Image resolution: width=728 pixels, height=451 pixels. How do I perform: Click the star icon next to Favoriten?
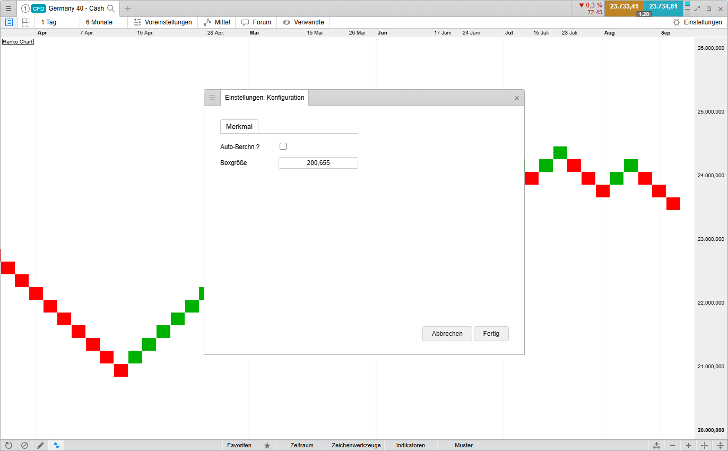click(x=267, y=445)
